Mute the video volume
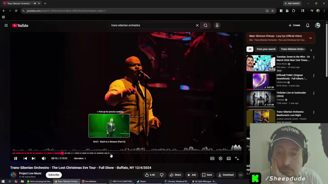 pyautogui.click(x=44, y=158)
